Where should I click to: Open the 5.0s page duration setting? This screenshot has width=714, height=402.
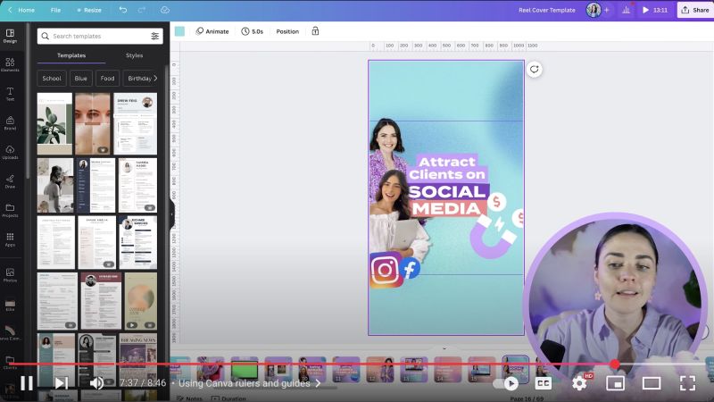pyautogui.click(x=253, y=31)
